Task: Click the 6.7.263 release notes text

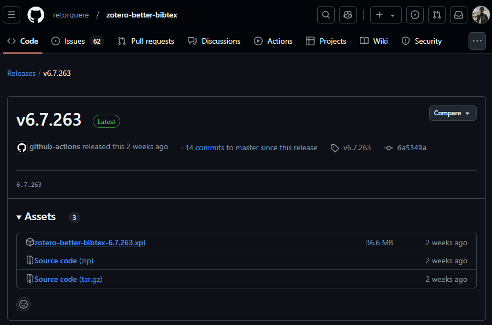Action: click(x=29, y=185)
